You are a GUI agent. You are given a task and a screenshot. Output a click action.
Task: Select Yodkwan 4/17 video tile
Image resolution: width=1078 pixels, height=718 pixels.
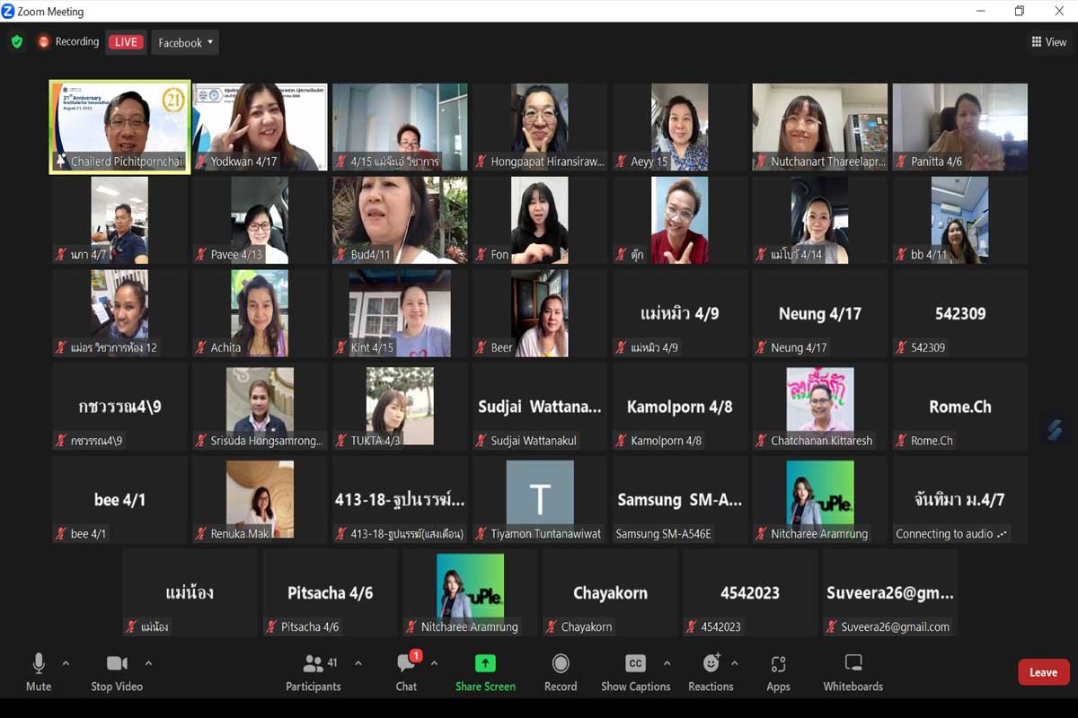tap(260, 127)
